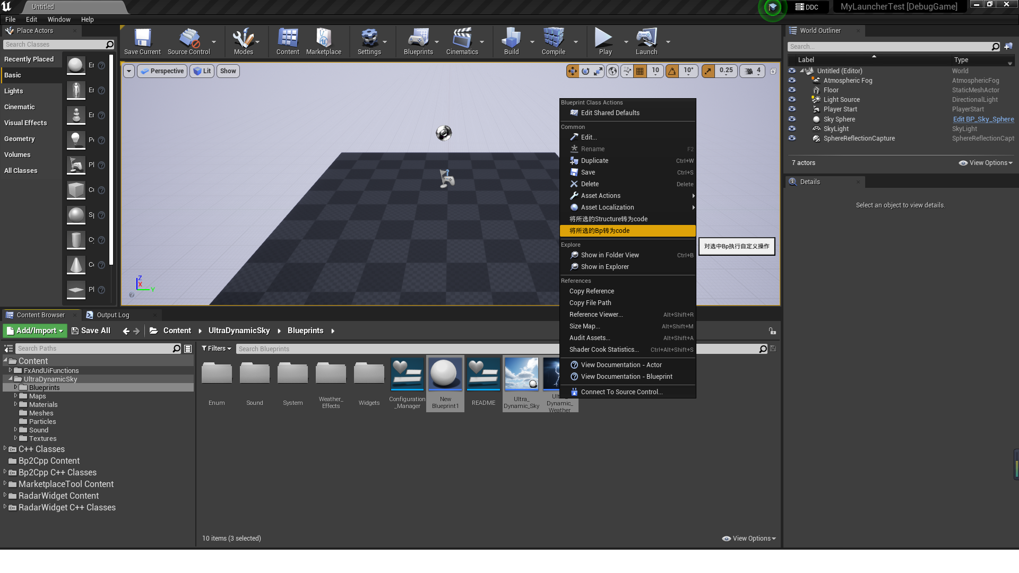The width and height of the screenshot is (1019, 573).
Task: Expand the C++ Classes tree node
Action: 5,449
